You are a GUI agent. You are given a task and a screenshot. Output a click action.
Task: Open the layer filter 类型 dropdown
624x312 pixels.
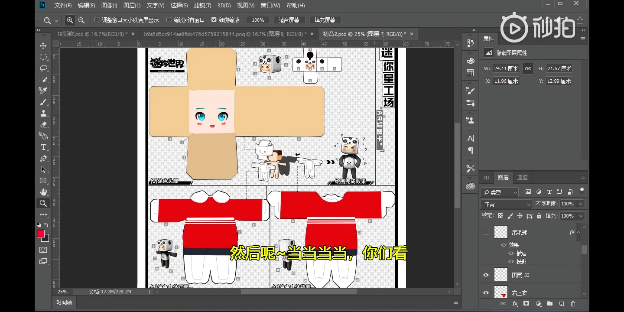(x=500, y=192)
